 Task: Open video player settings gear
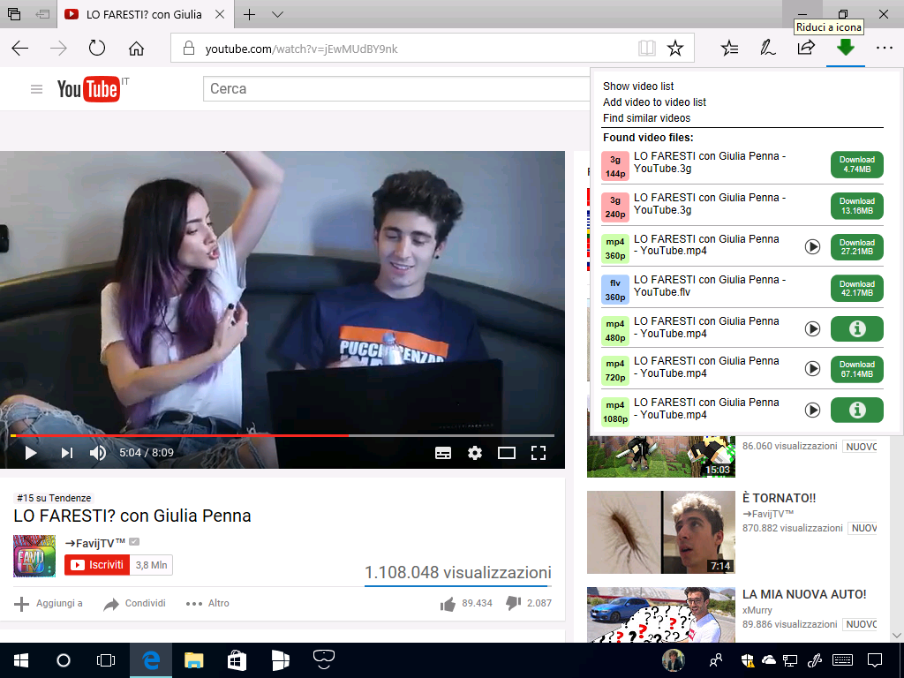point(474,453)
